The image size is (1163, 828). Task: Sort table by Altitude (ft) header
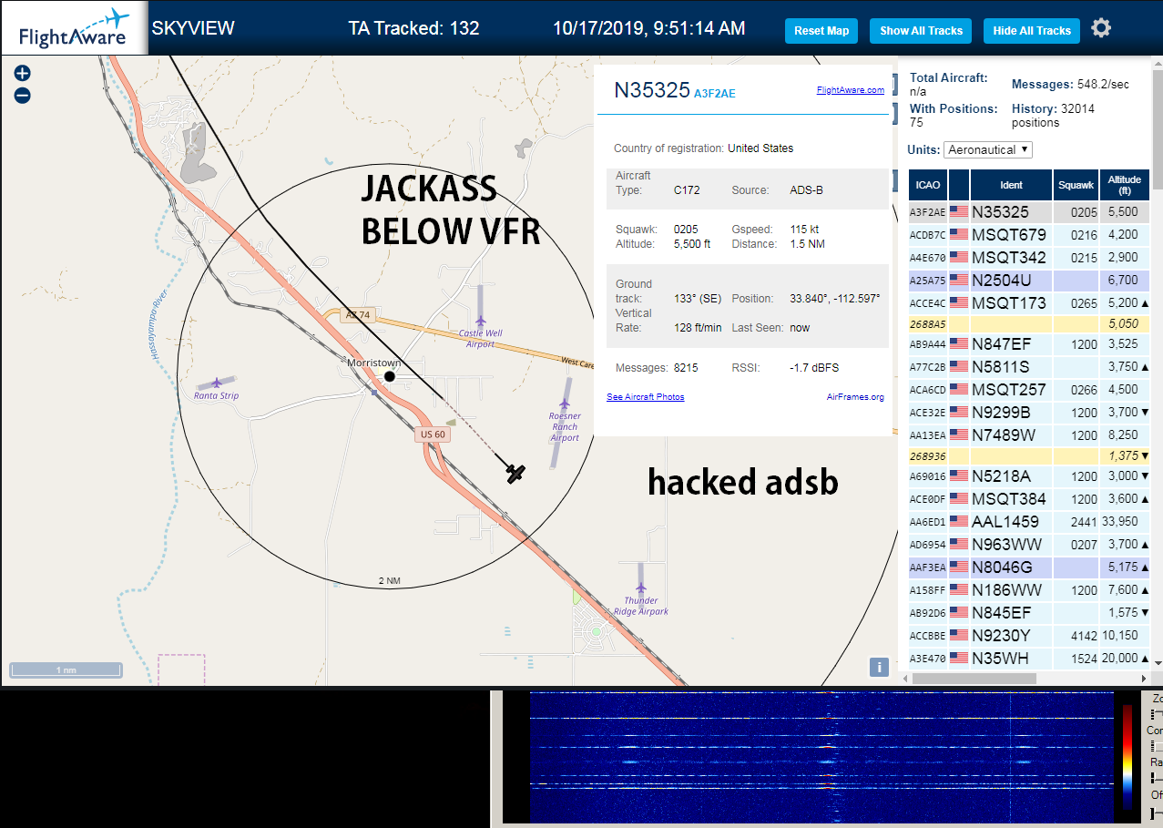(1125, 185)
